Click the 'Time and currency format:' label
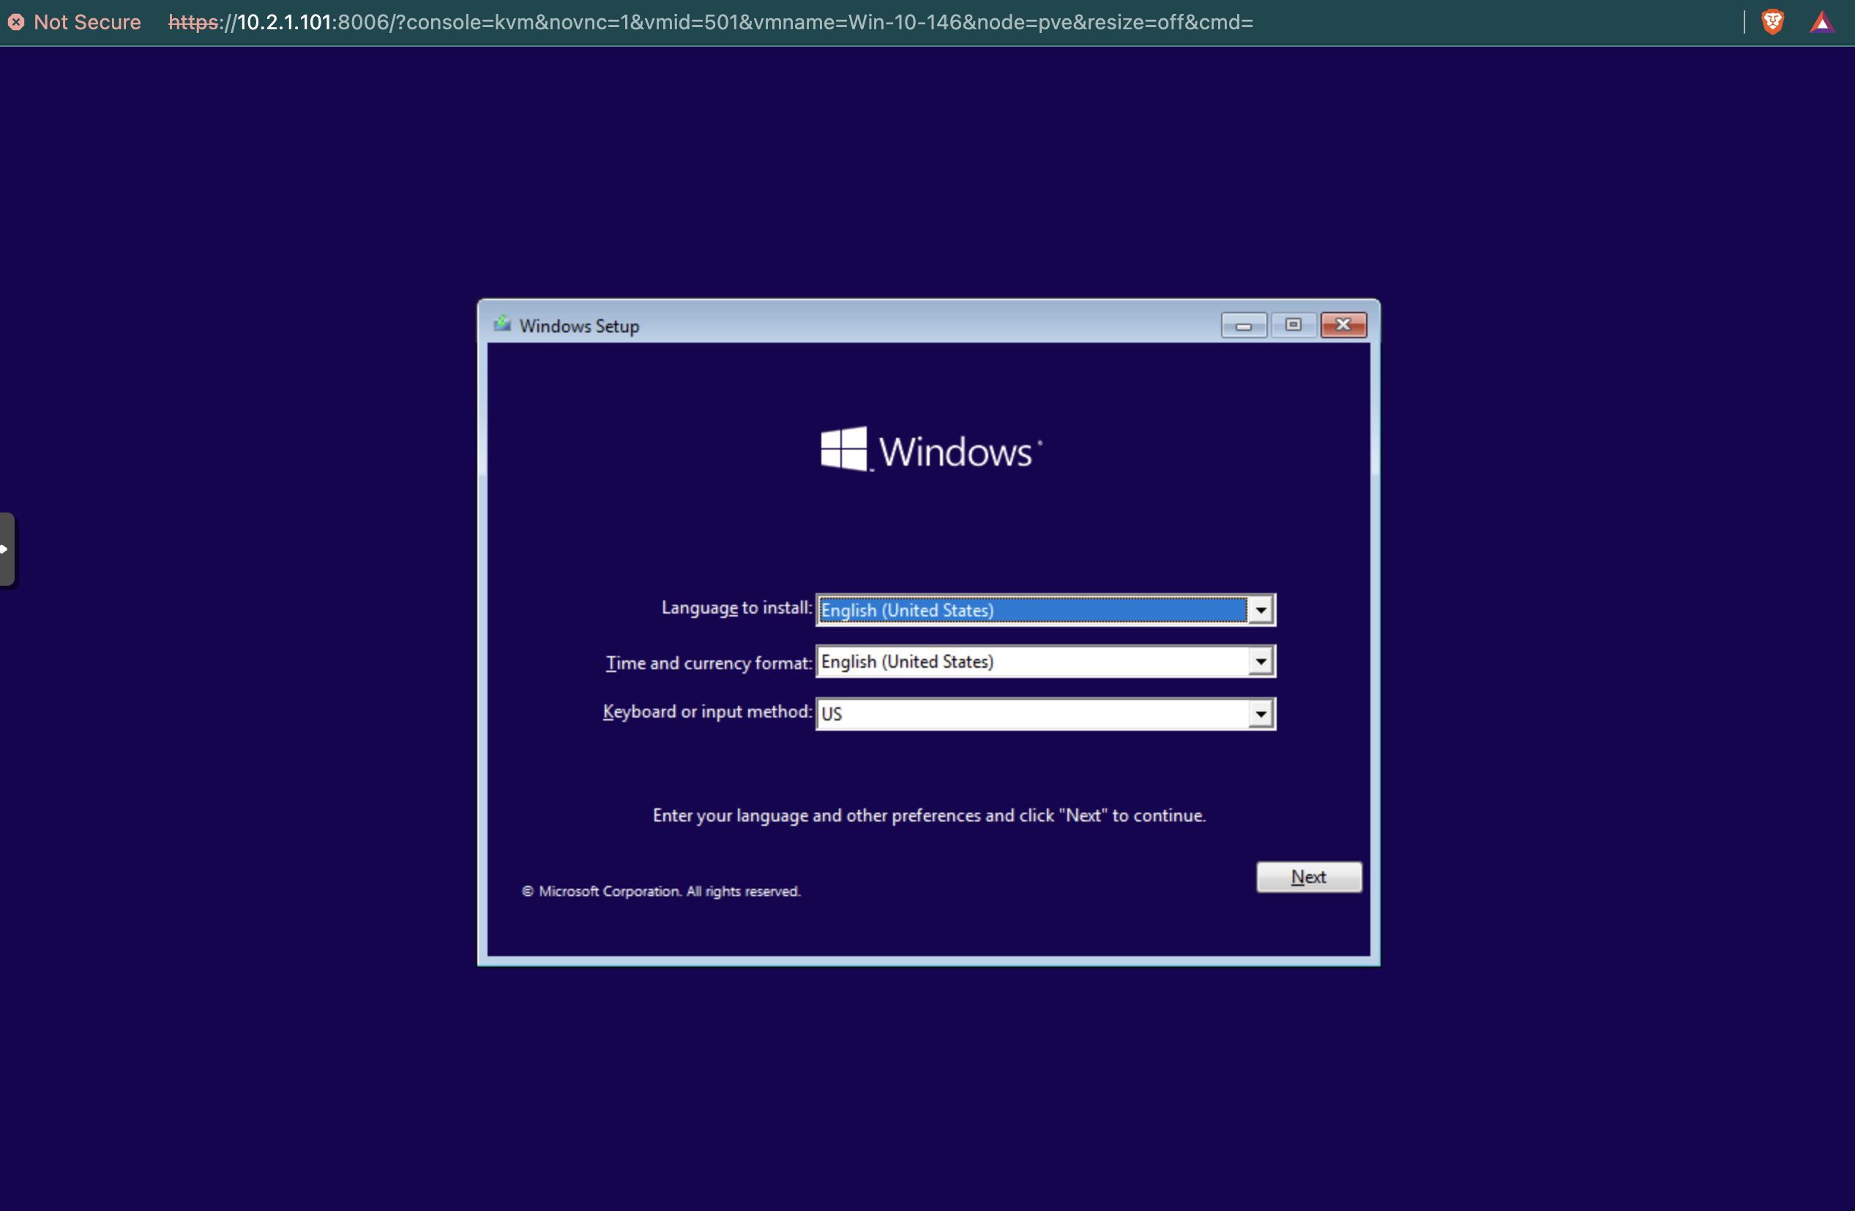 pos(709,663)
